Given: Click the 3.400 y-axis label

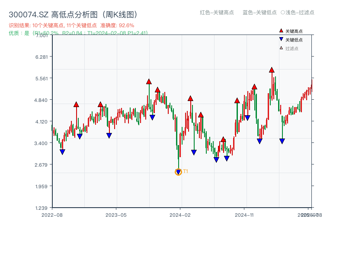Looking at the screenshot, I should point(41,143).
